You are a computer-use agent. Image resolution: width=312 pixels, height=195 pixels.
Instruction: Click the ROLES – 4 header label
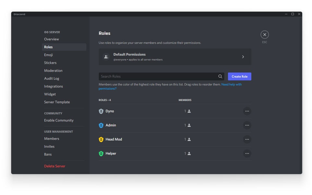pyautogui.click(x=105, y=100)
